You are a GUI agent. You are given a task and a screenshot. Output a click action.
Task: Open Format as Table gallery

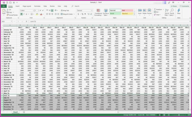point(106,13)
